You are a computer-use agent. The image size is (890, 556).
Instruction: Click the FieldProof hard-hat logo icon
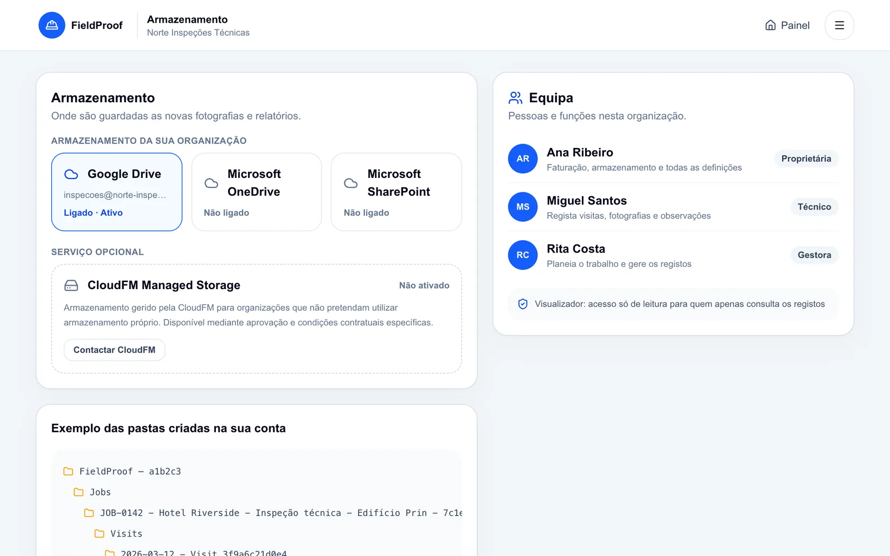click(x=52, y=25)
